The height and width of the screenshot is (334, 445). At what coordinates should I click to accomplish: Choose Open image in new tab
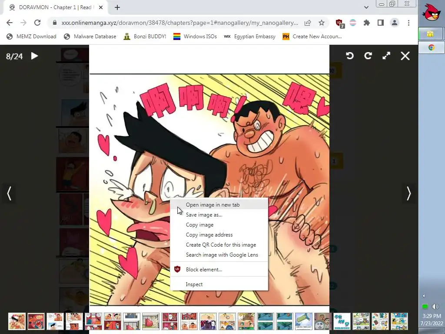pyautogui.click(x=219, y=205)
